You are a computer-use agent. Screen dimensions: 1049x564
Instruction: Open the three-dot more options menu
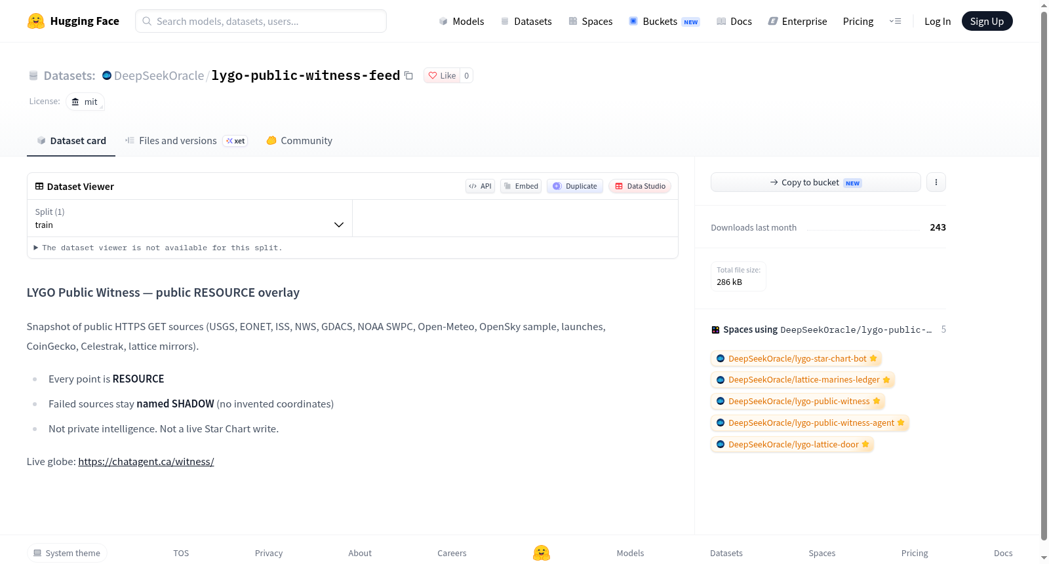pyautogui.click(x=936, y=182)
